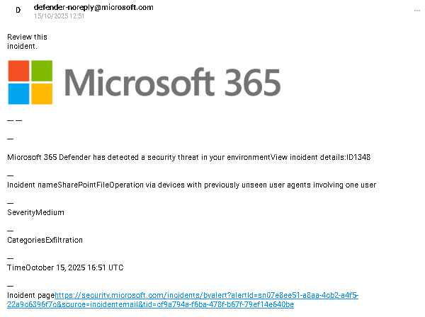Click the Severity Medium line
The height and width of the screenshot is (317, 425).
click(x=35, y=212)
